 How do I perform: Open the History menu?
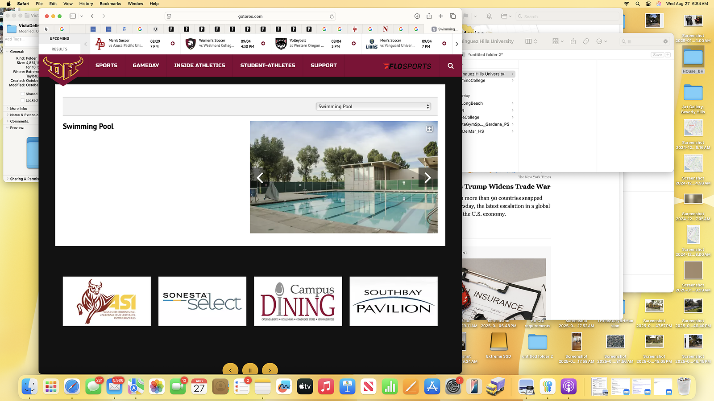coord(86,4)
